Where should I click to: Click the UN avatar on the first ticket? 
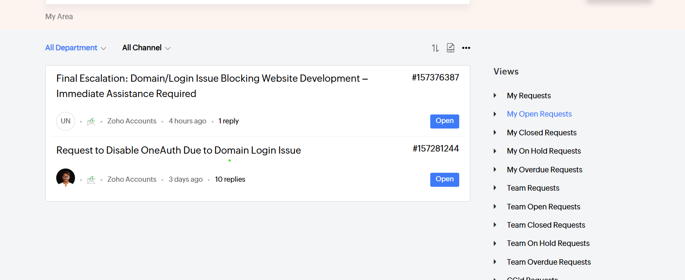pyautogui.click(x=66, y=121)
